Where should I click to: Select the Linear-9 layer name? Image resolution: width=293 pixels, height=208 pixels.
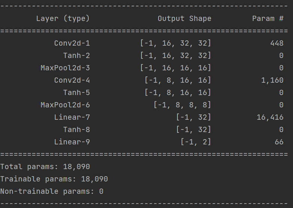pos(72,142)
